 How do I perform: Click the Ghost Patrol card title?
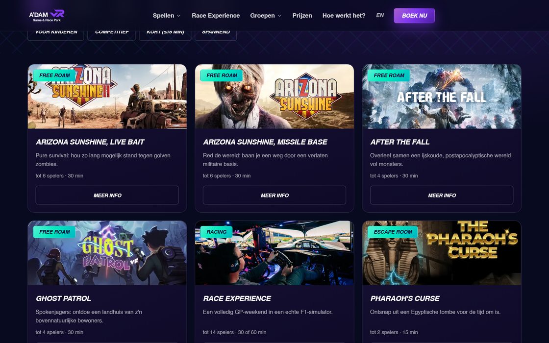(x=63, y=298)
